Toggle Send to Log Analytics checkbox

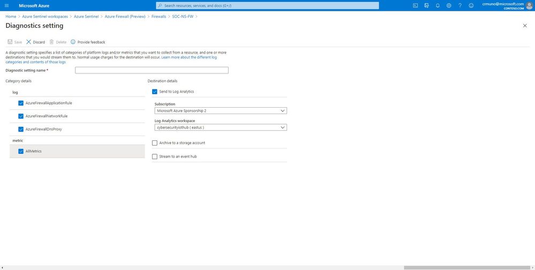155,92
